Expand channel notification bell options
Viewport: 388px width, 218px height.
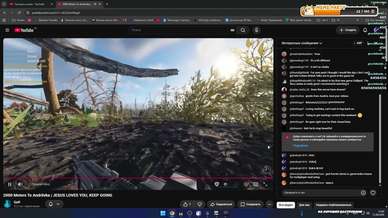click(x=54, y=204)
